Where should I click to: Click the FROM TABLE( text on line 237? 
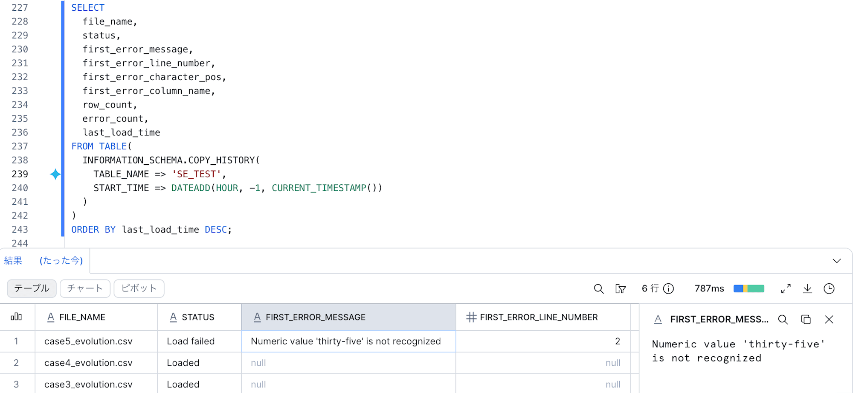(102, 146)
